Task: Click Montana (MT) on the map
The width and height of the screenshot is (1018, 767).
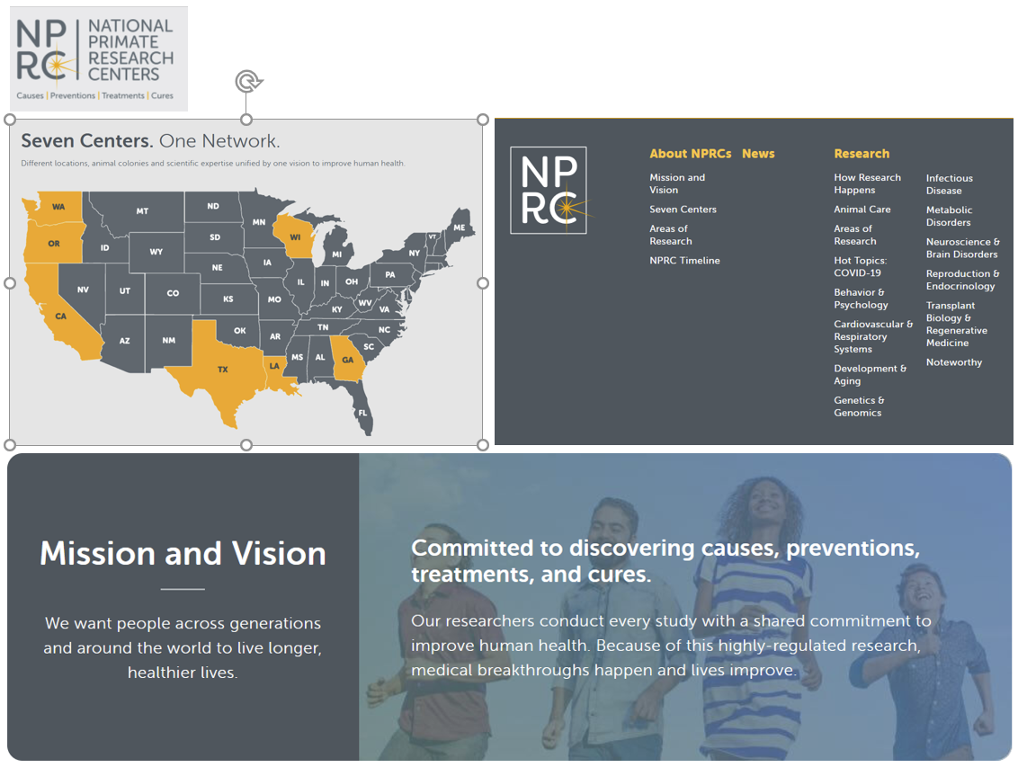Action: (142, 211)
